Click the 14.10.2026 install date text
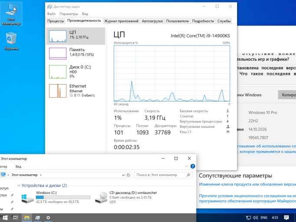This screenshot has height=222, width=296. [257, 129]
